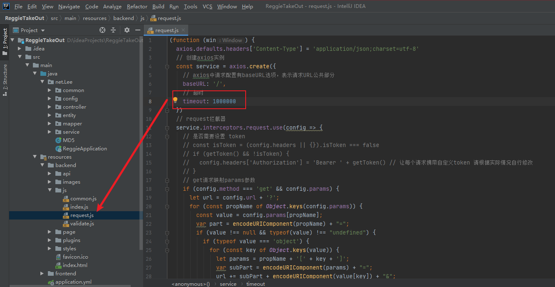Collapse the java folder

[x=35, y=74]
